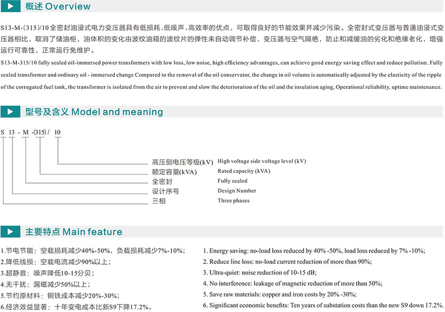Click the English Energy saving feature line

(314, 251)
